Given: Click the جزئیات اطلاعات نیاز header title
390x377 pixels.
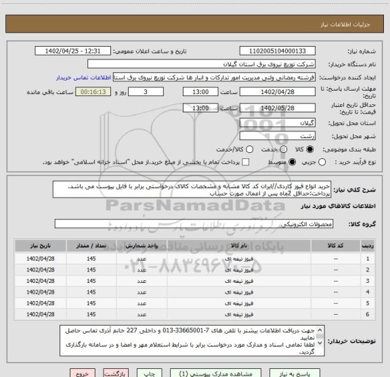Looking at the screenshot, I should 345,24.
